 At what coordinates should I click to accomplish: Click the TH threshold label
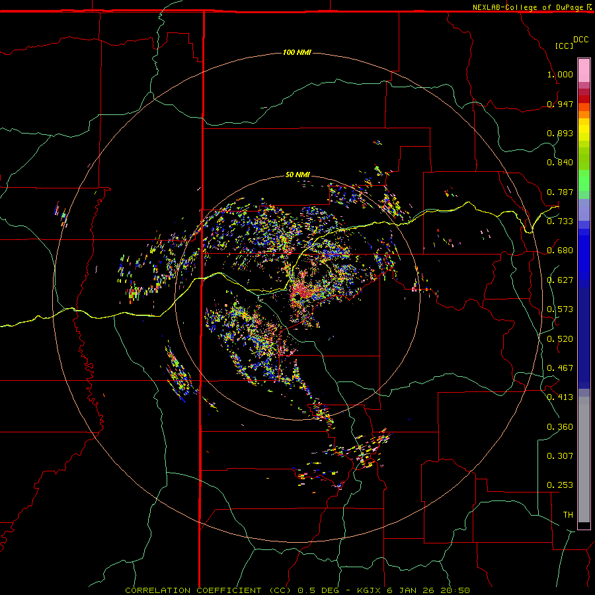(x=568, y=515)
